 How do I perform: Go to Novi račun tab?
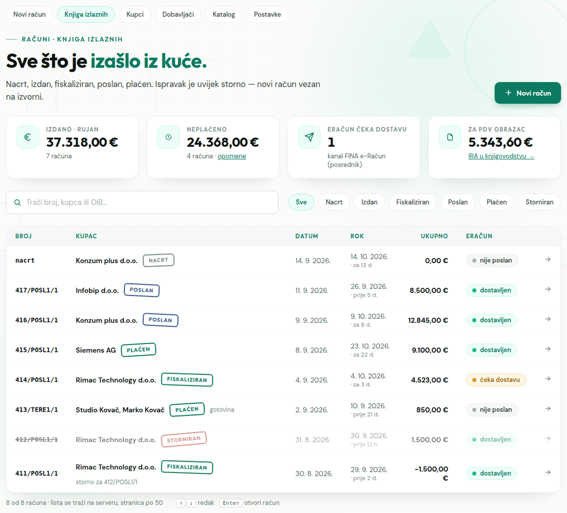tap(30, 14)
